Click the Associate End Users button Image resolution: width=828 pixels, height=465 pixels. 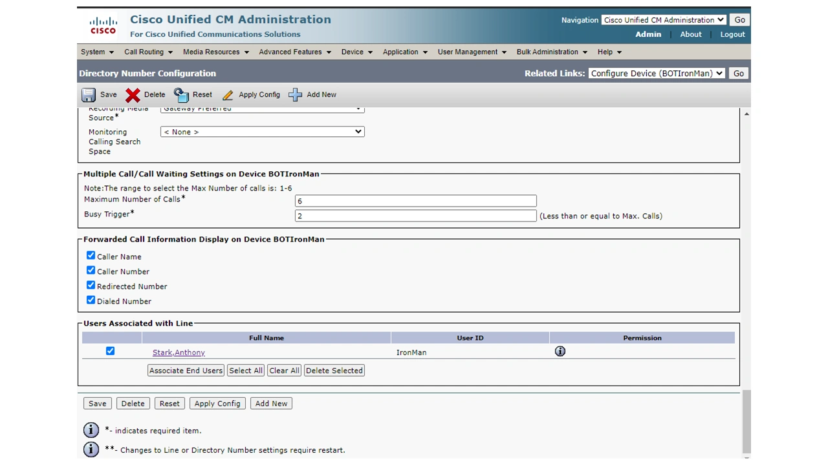click(186, 371)
